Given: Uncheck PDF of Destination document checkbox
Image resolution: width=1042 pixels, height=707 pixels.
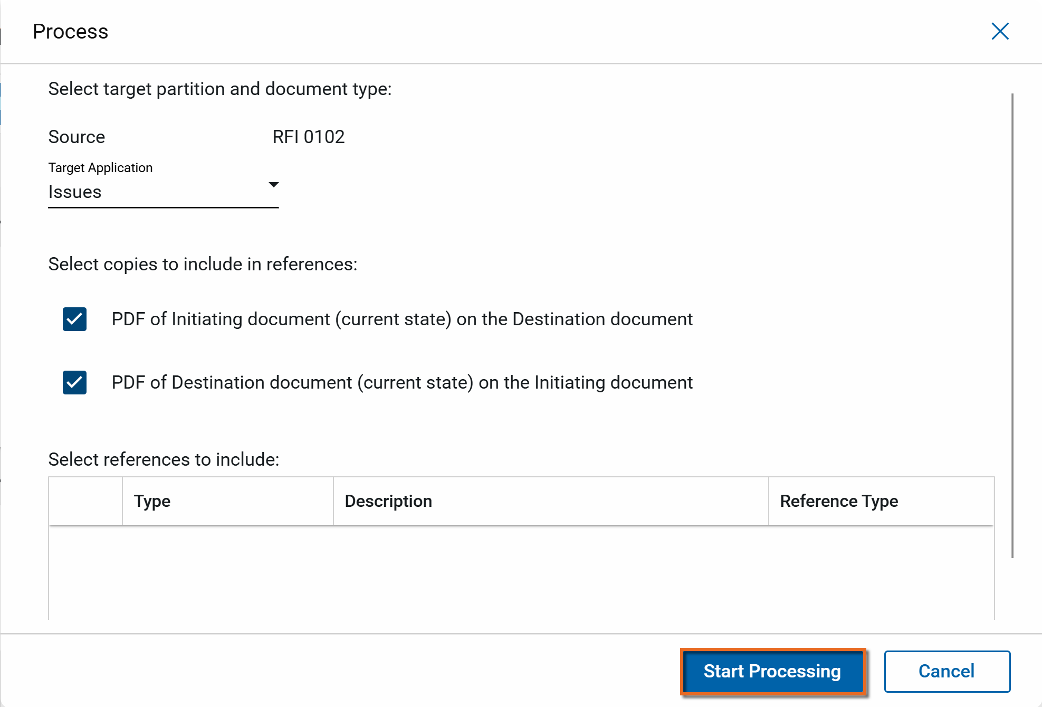Looking at the screenshot, I should tap(74, 383).
